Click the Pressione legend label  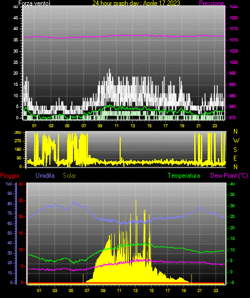(x=211, y=3)
